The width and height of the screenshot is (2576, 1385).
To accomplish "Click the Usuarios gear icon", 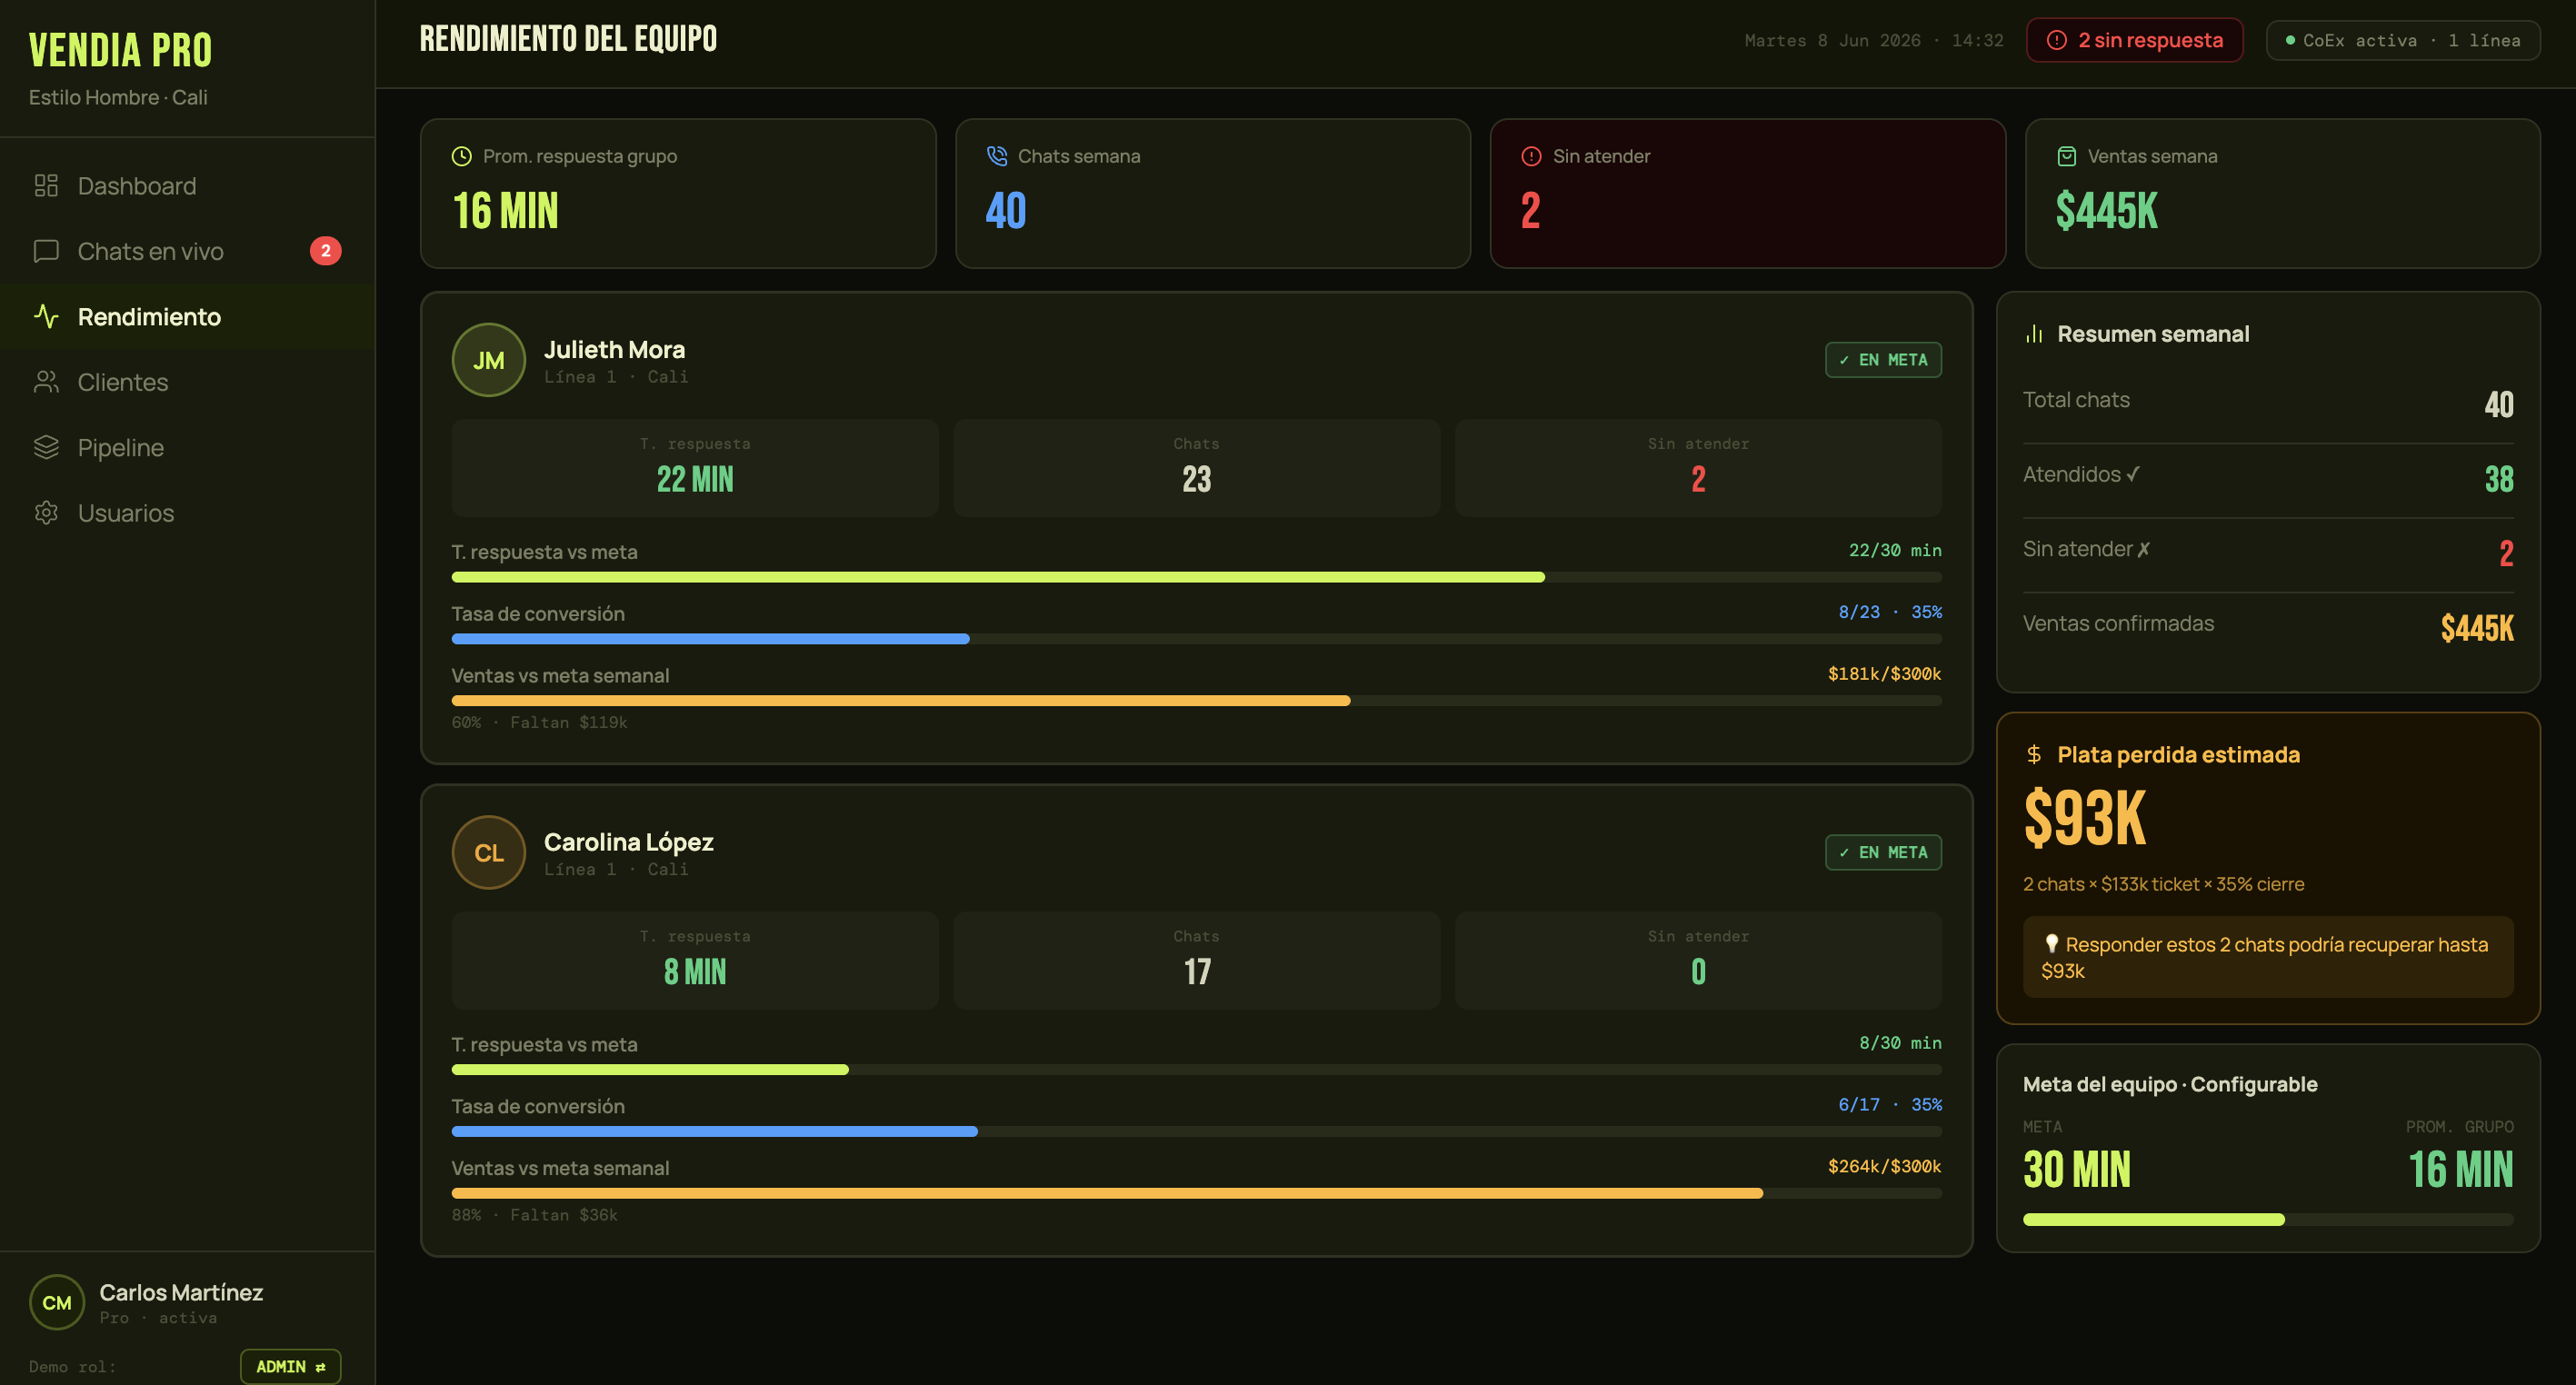I will [x=46, y=513].
